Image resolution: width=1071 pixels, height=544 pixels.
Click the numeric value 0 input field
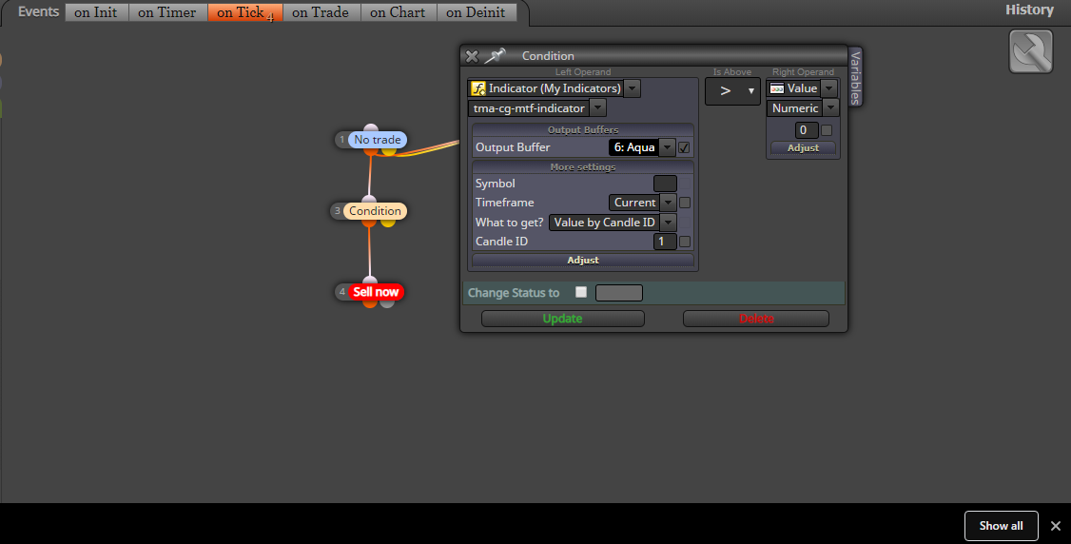pyautogui.click(x=807, y=129)
